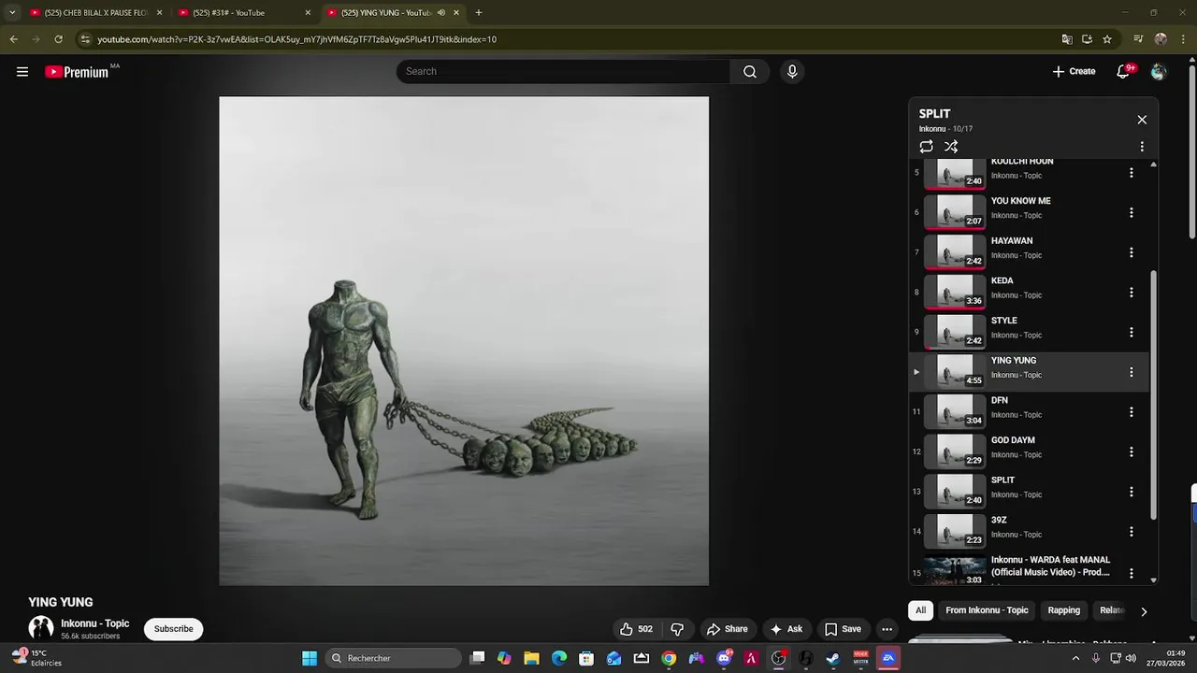Click the Ask AI button

(786, 629)
